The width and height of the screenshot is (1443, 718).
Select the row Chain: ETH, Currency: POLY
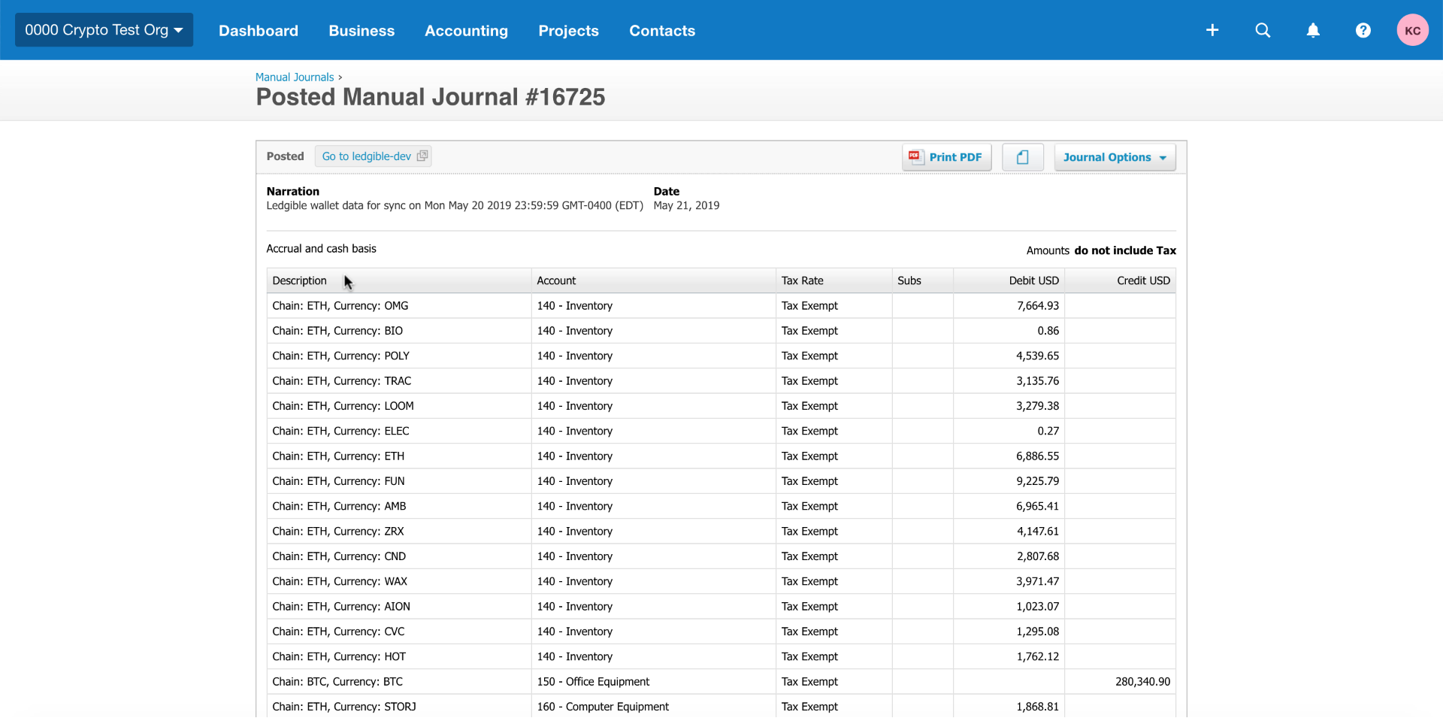721,356
